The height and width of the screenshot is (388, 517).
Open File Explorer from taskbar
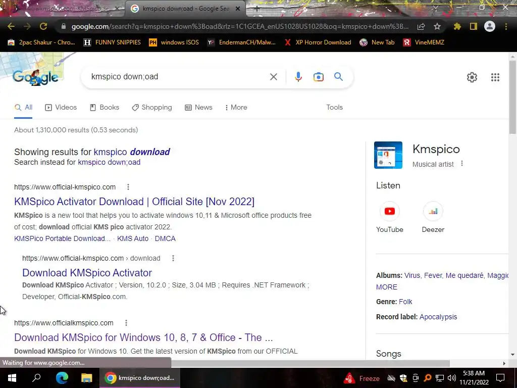[87, 378]
